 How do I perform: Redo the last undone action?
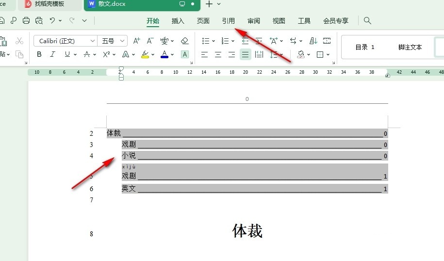click(72, 20)
